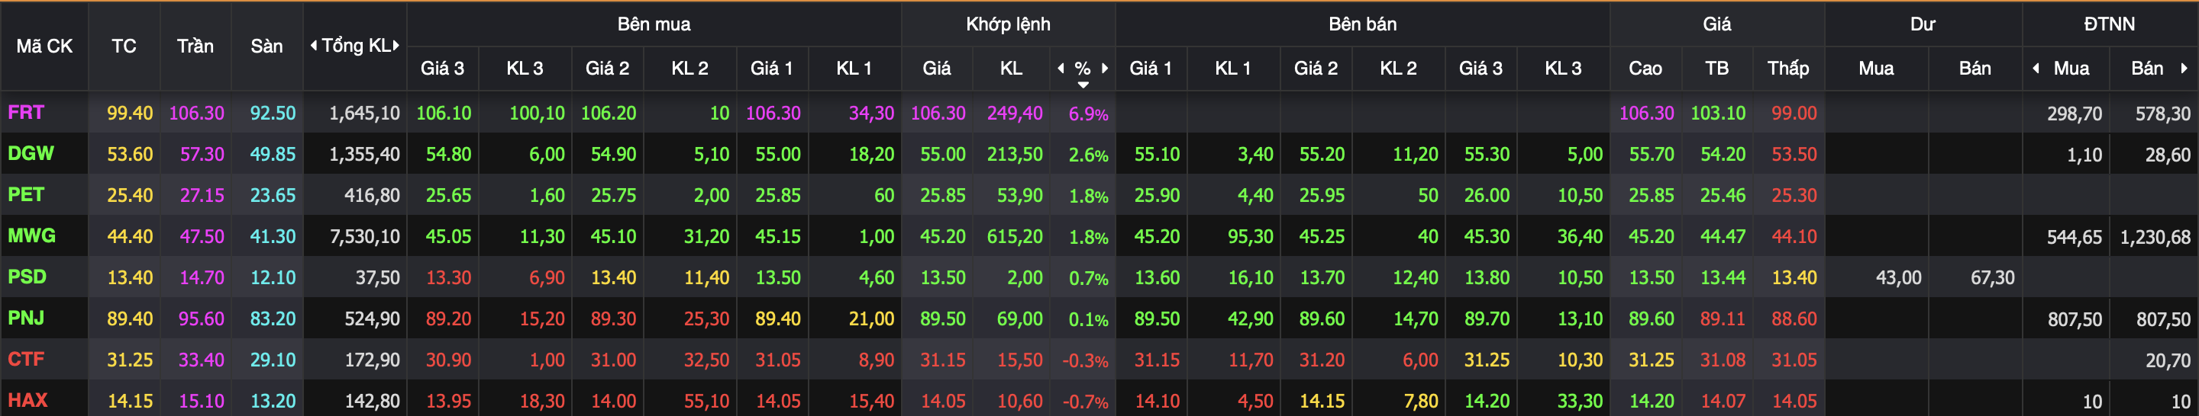
Task: Click the Cao column header
Action: click(x=1645, y=69)
